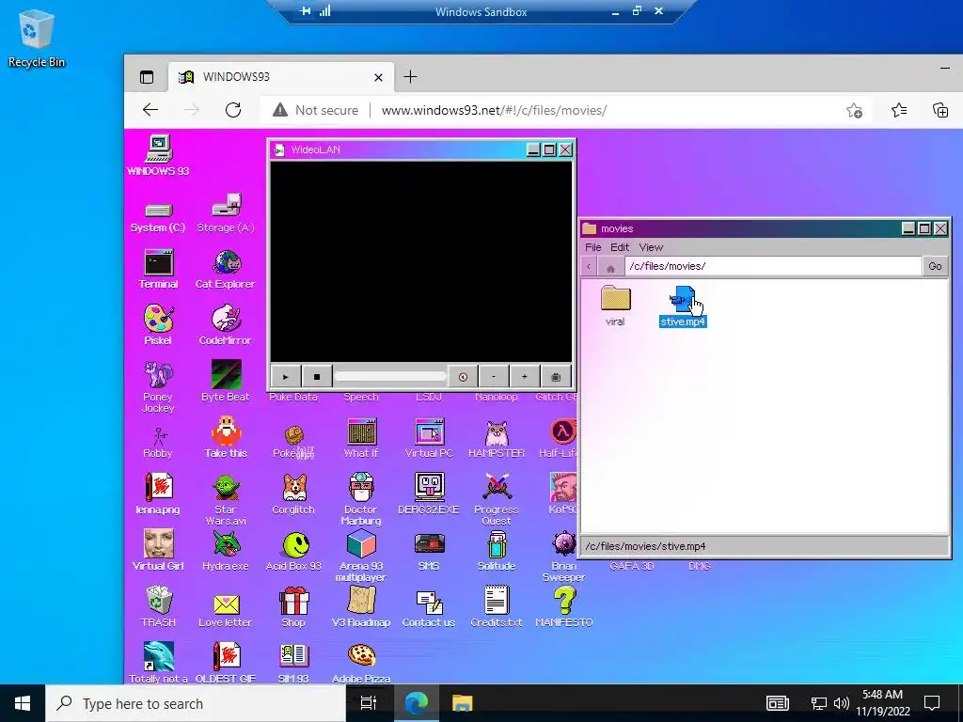Open Contact us icon
The width and height of the screenshot is (963, 722).
[429, 602]
